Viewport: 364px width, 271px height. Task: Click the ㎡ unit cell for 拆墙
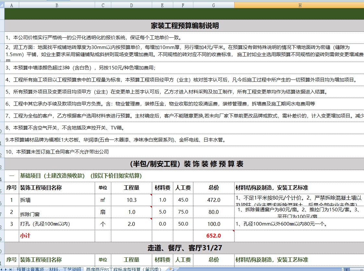[x=103, y=200]
